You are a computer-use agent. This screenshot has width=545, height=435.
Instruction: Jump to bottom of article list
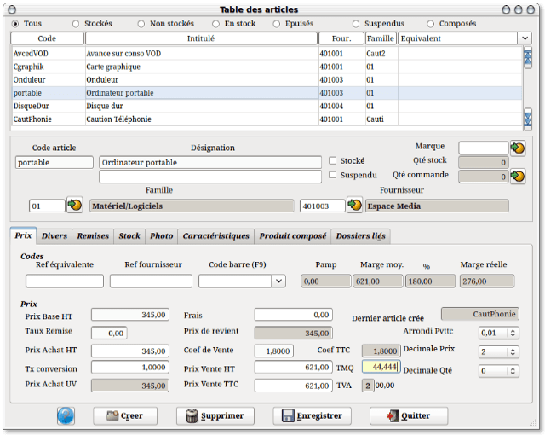coord(528,119)
